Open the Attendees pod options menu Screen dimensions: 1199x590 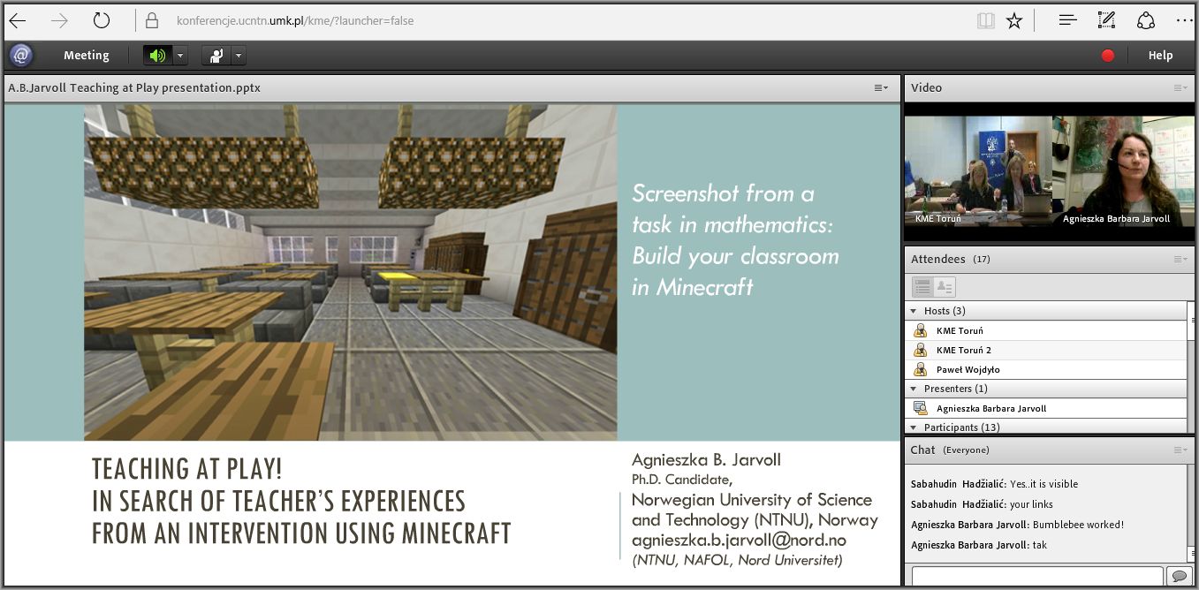pos(1181,259)
